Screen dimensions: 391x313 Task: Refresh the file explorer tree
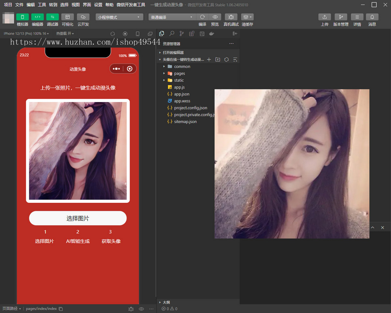[226, 59]
